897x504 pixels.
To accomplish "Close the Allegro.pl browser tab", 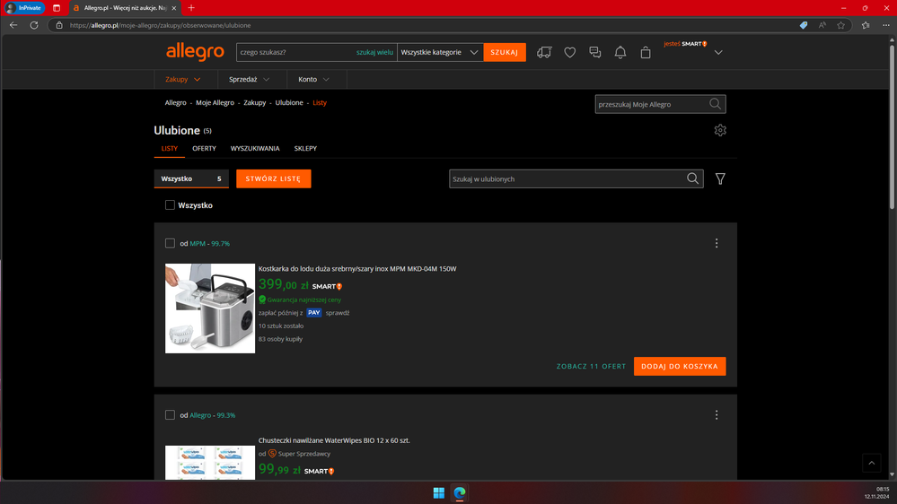I will point(174,8).
